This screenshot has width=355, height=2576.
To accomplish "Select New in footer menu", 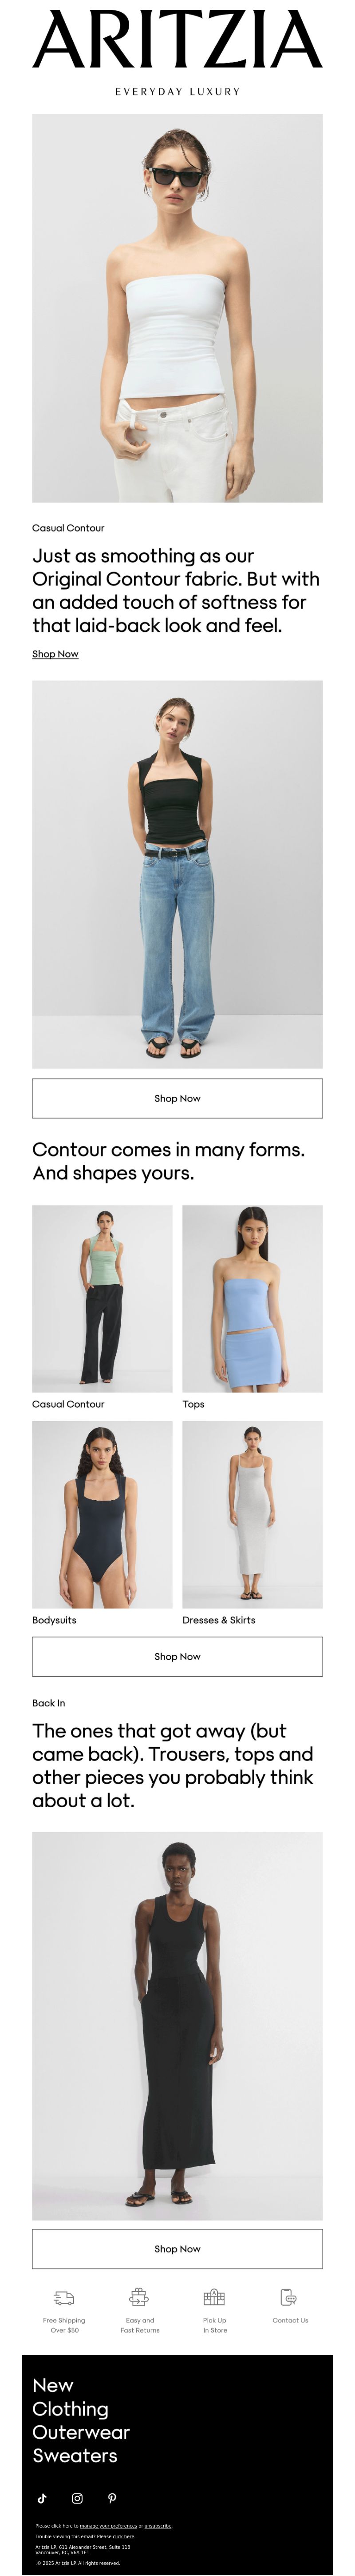I will click(53, 2385).
